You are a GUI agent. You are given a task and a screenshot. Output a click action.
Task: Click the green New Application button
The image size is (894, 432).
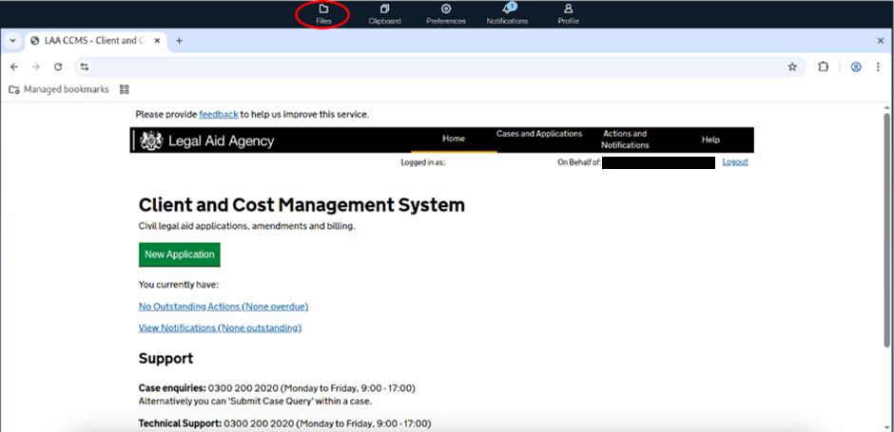tap(180, 254)
